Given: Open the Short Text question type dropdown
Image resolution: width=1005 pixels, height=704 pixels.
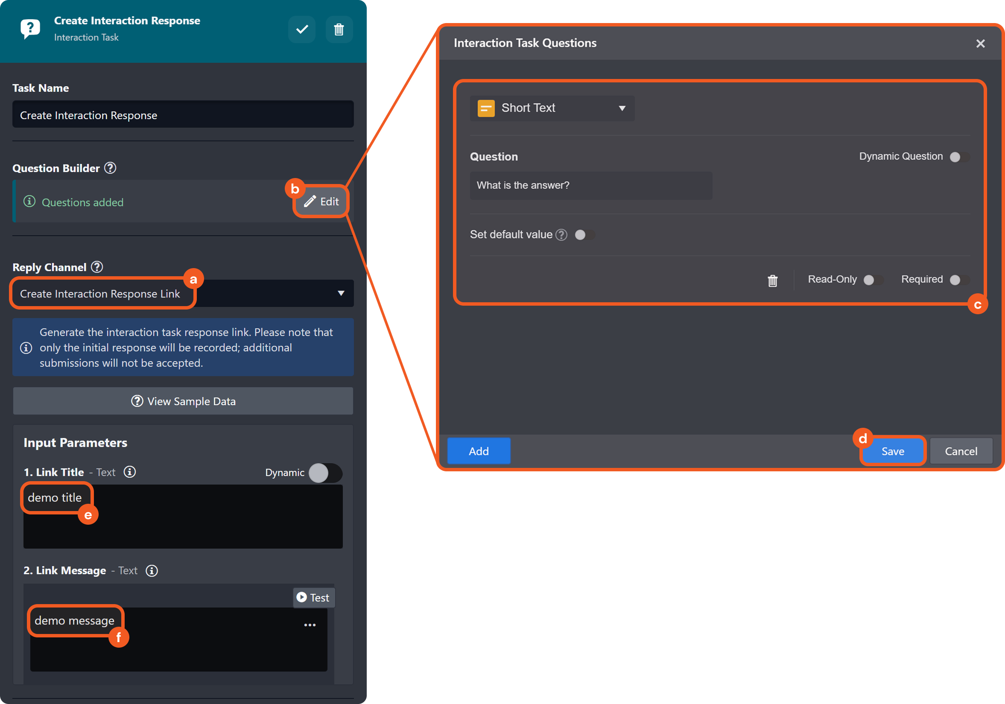Looking at the screenshot, I should coord(552,108).
